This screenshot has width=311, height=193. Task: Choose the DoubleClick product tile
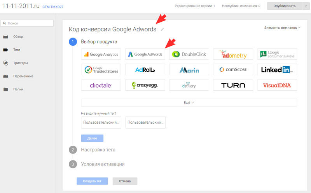189,54
